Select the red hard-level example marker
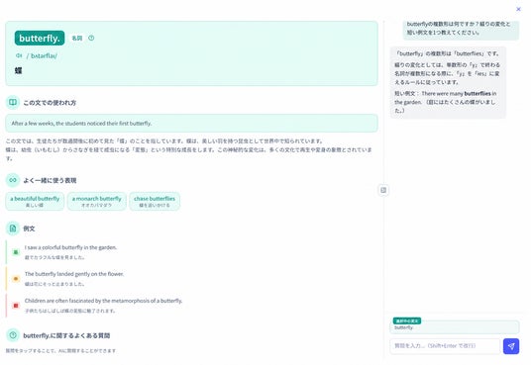The image size is (531, 365). (x=16, y=306)
